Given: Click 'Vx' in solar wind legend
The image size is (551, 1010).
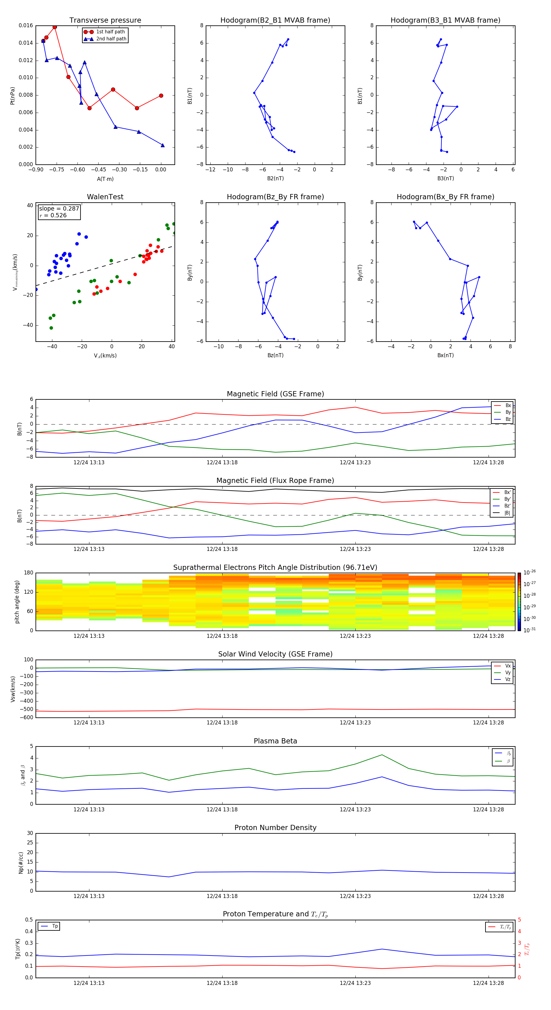Looking at the screenshot, I should click(508, 666).
